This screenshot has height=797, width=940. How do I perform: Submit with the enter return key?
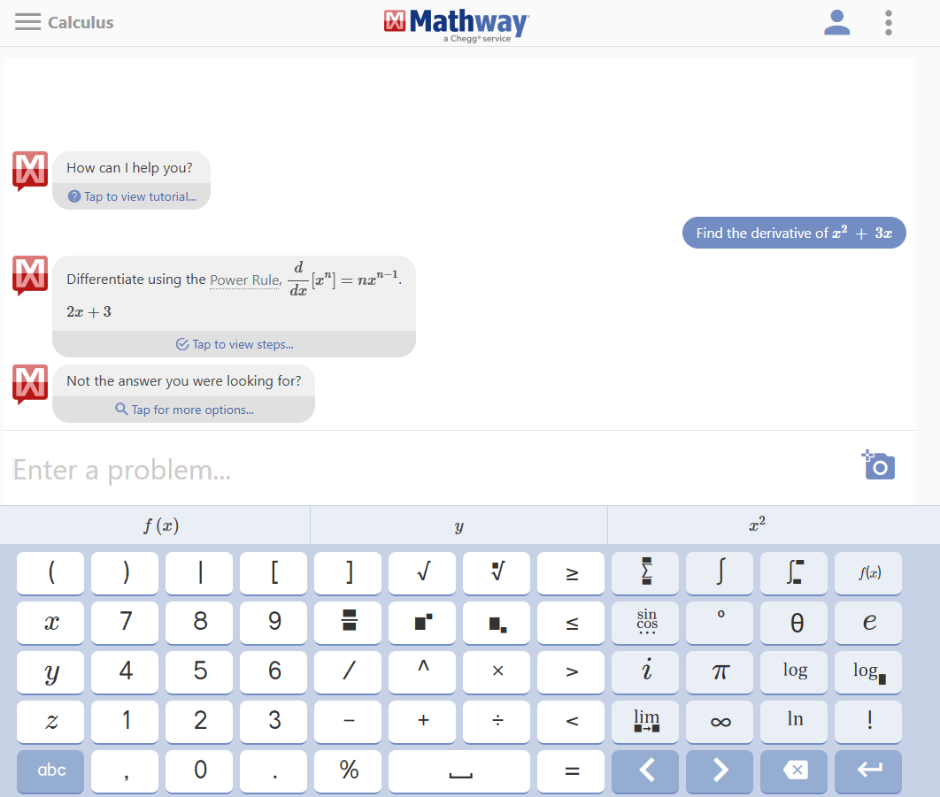(x=868, y=771)
